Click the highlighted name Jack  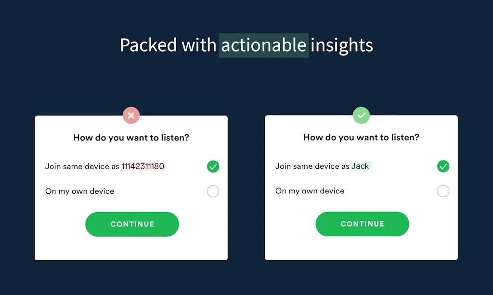pos(360,167)
